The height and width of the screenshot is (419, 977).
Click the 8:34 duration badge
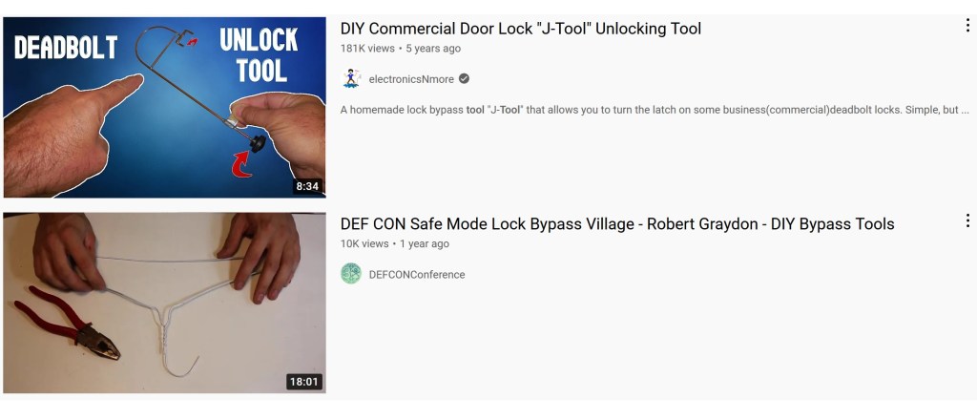(307, 186)
